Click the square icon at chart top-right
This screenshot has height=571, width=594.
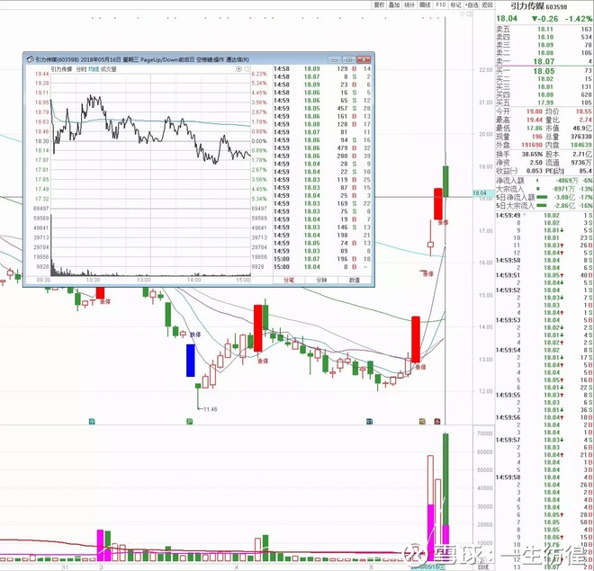click(x=470, y=14)
